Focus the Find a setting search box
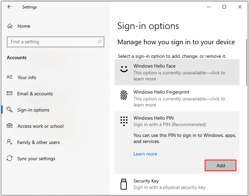The width and height of the screenshot is (249, 196). tap(51, 42)
